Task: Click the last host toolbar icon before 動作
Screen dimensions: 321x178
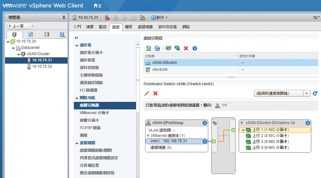Action: (143, 18)
